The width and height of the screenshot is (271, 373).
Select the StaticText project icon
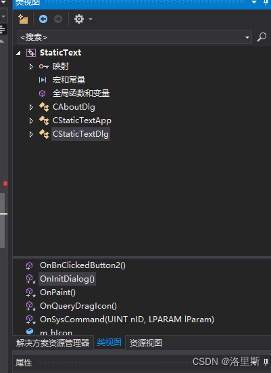(x=31, y=53)
